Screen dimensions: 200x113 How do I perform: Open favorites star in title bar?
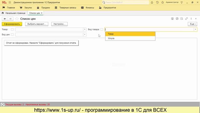tap(162, 2)
